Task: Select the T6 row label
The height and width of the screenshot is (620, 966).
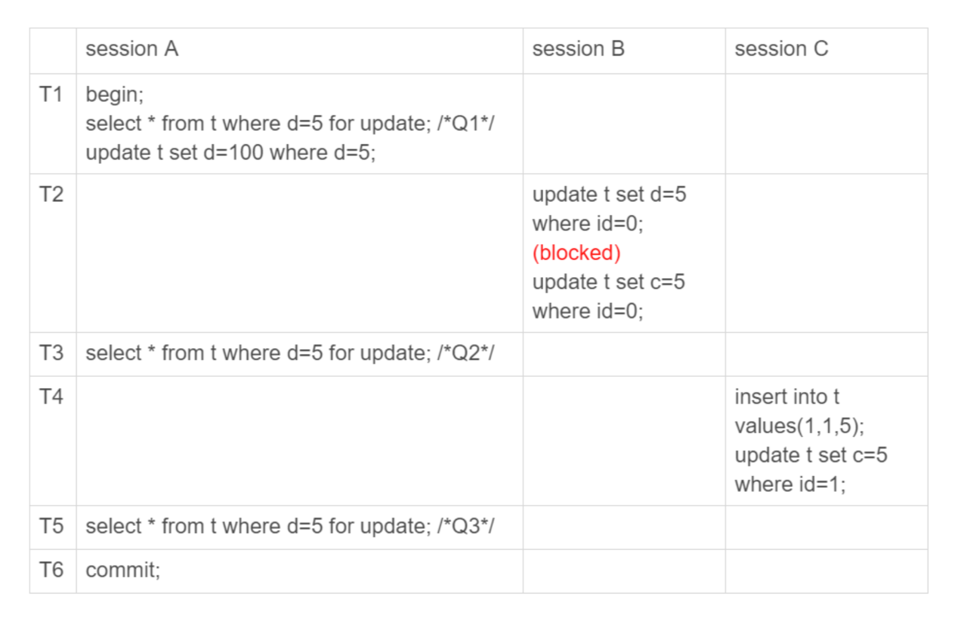Action: click(51, 570)
